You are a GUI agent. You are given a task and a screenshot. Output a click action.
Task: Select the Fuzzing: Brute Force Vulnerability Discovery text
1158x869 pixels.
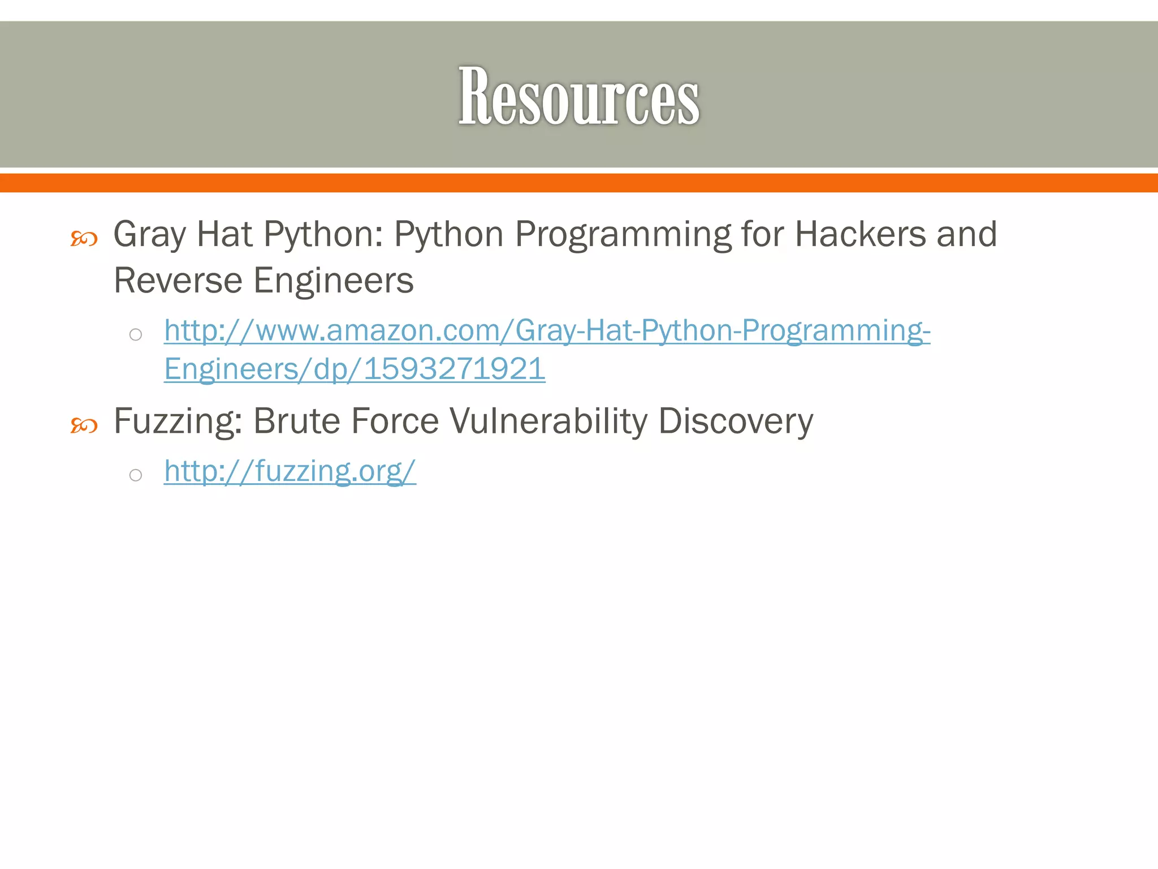tap(463, 421)
